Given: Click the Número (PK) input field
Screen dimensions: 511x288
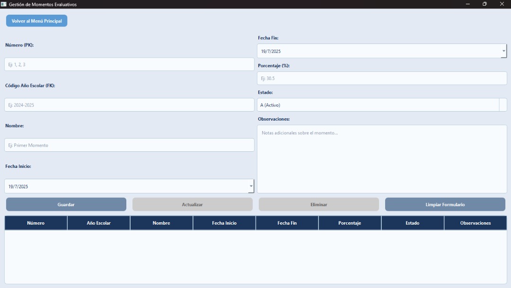Looking at the screenshot, I should [129, 64].
